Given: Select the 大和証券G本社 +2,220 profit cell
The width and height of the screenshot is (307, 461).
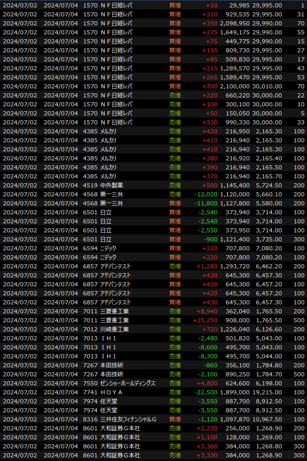Looking at the screenshot, I should 206,428.
